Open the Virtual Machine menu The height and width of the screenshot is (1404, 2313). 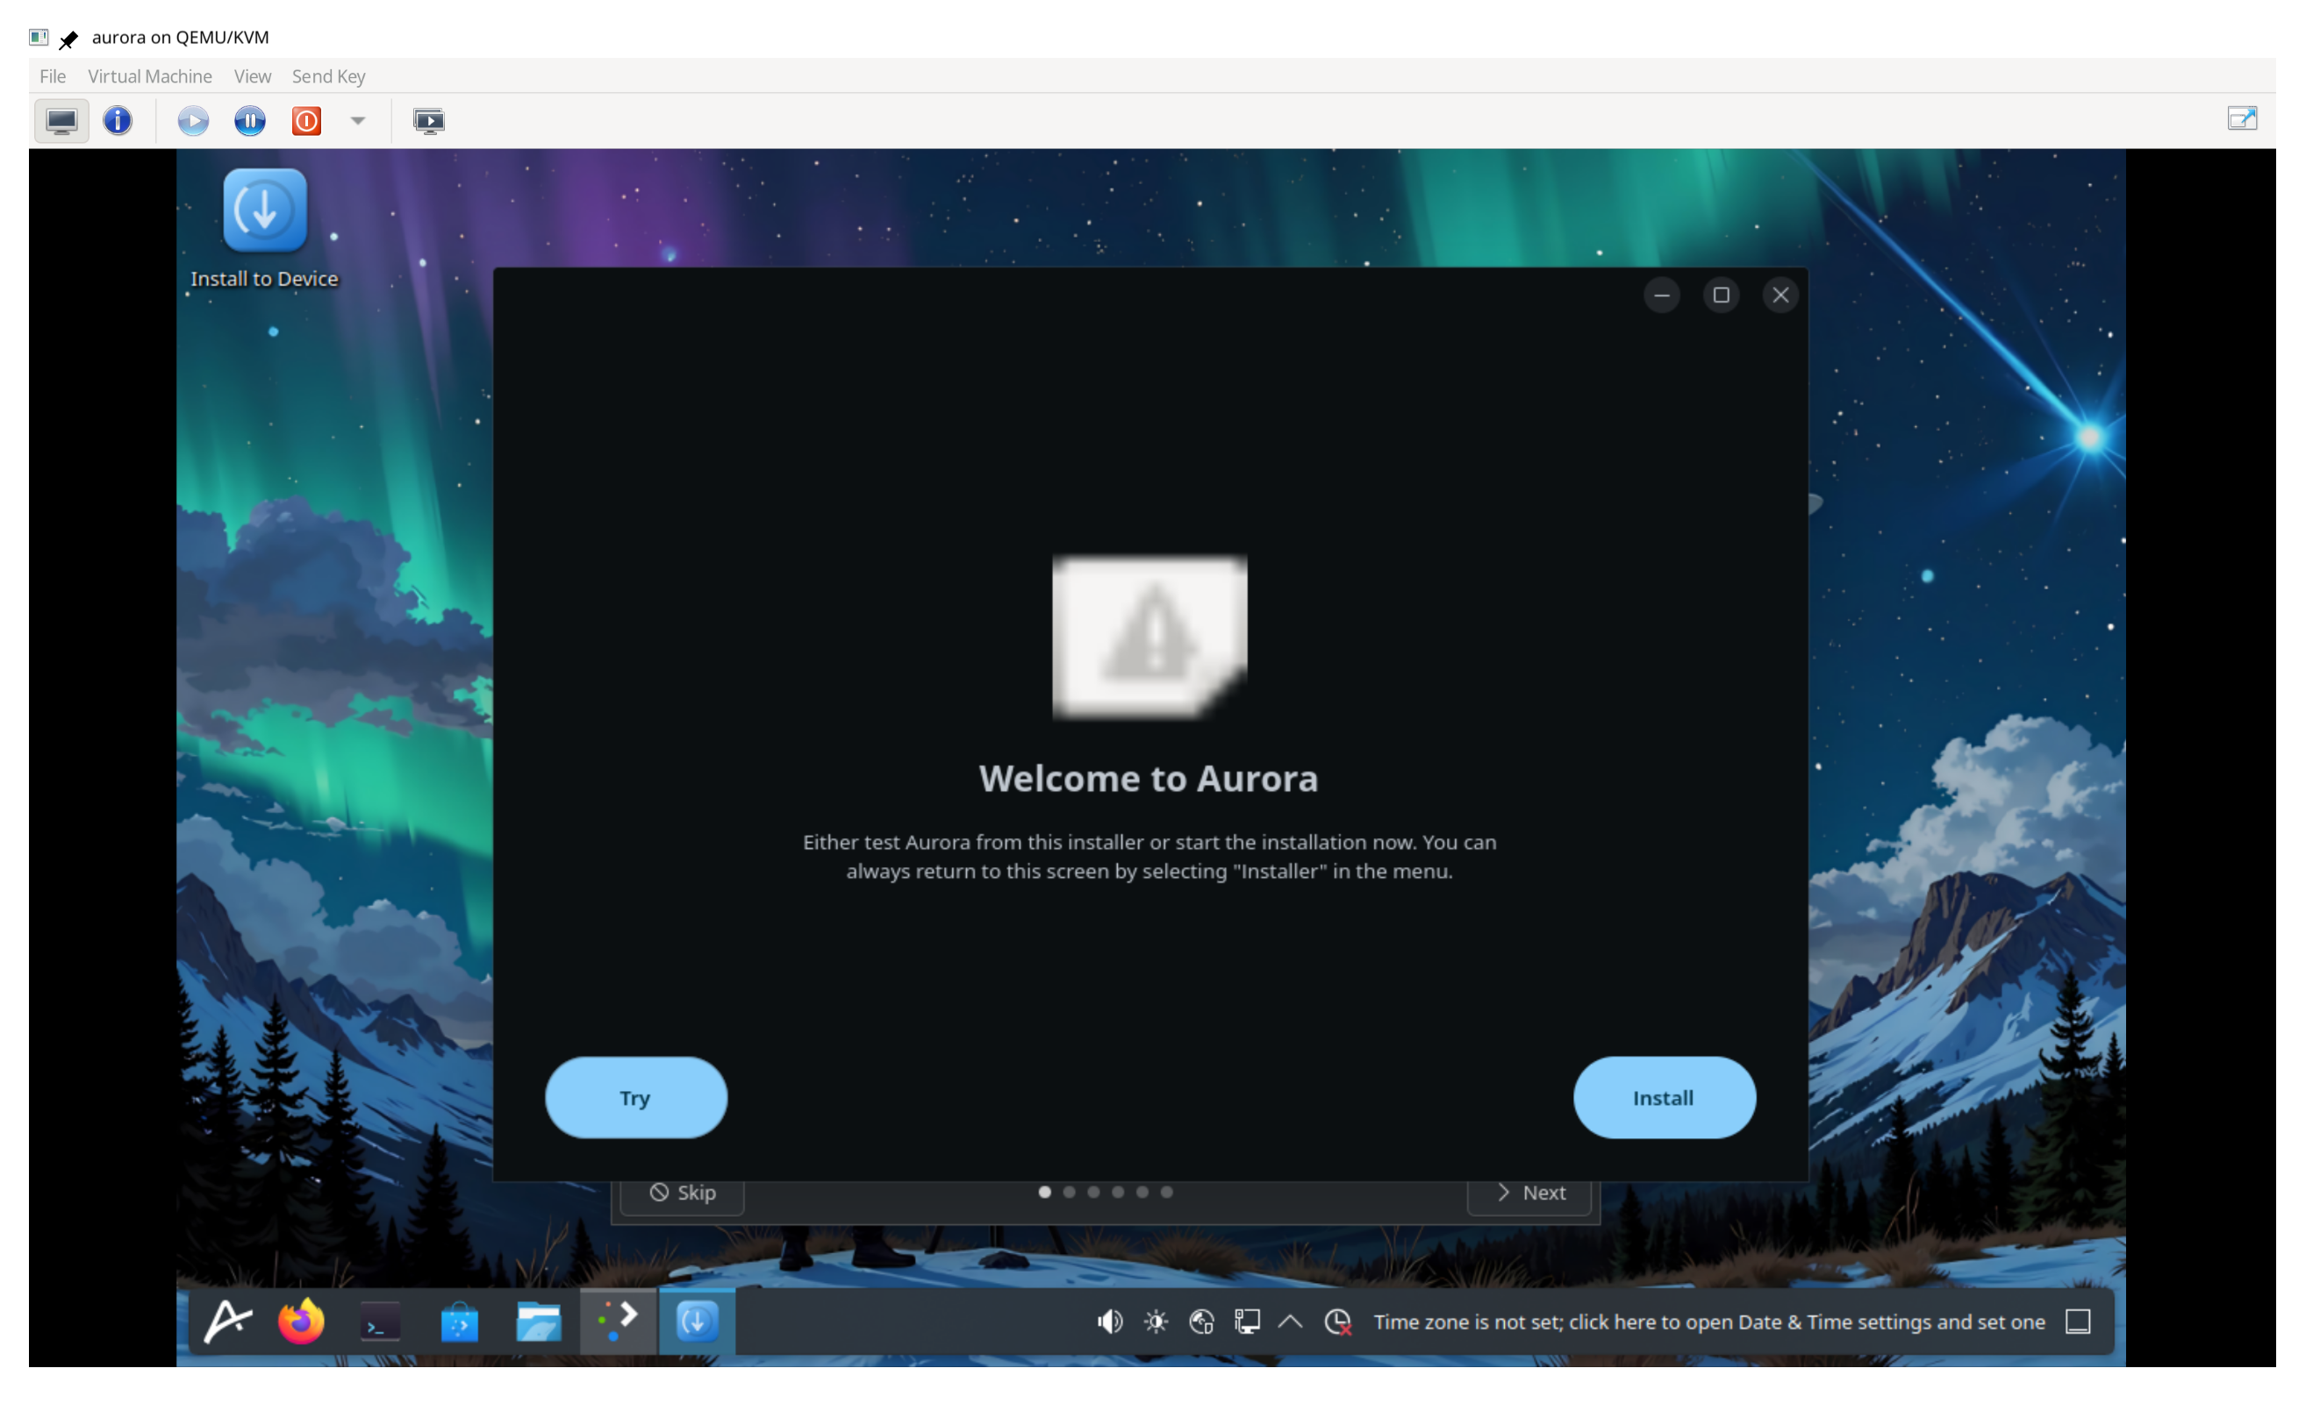tap(149, 76)
